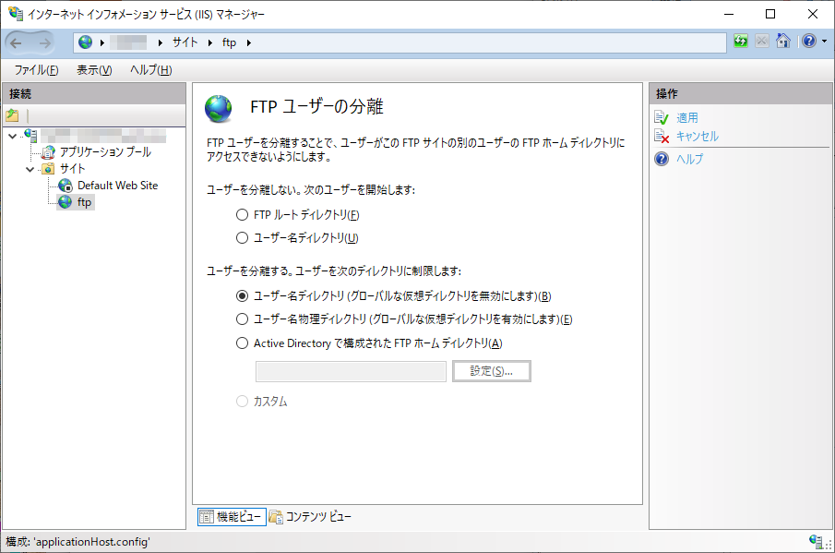Click the FTP ユーザーの分離 page heading

click(x=316, y=106)
